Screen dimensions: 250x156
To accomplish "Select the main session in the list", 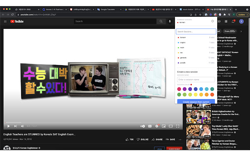I will coord(196,48).
